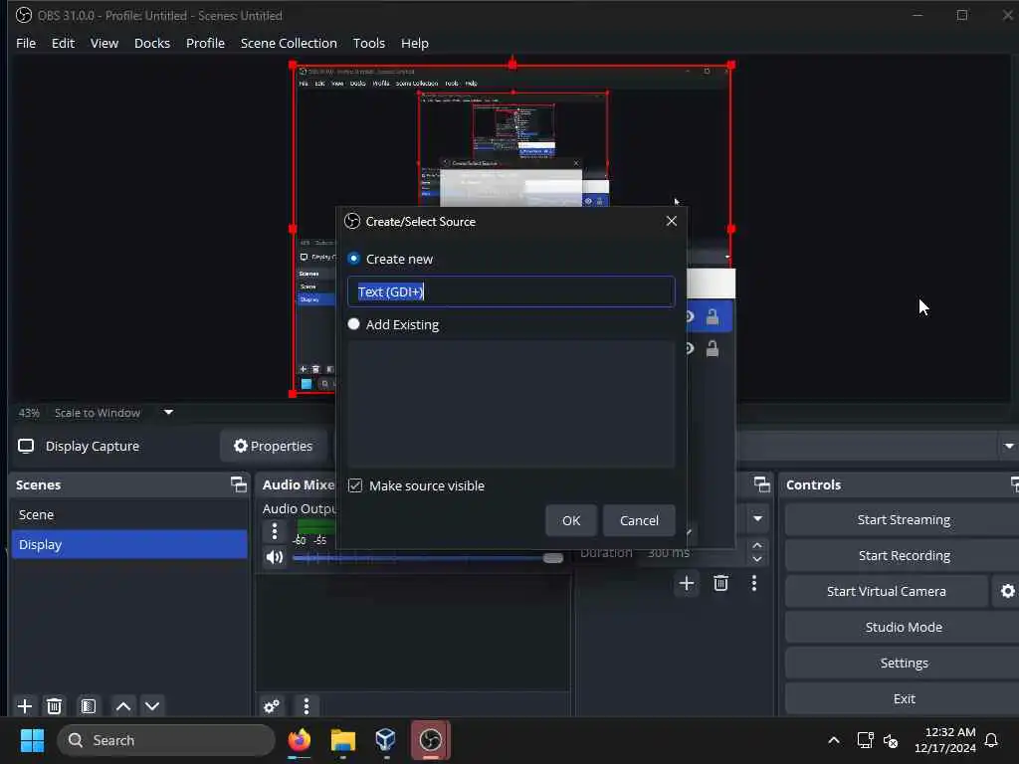1019x764 pixels.
Task: Click the Start Recording button
Action: tap(904, 555)
